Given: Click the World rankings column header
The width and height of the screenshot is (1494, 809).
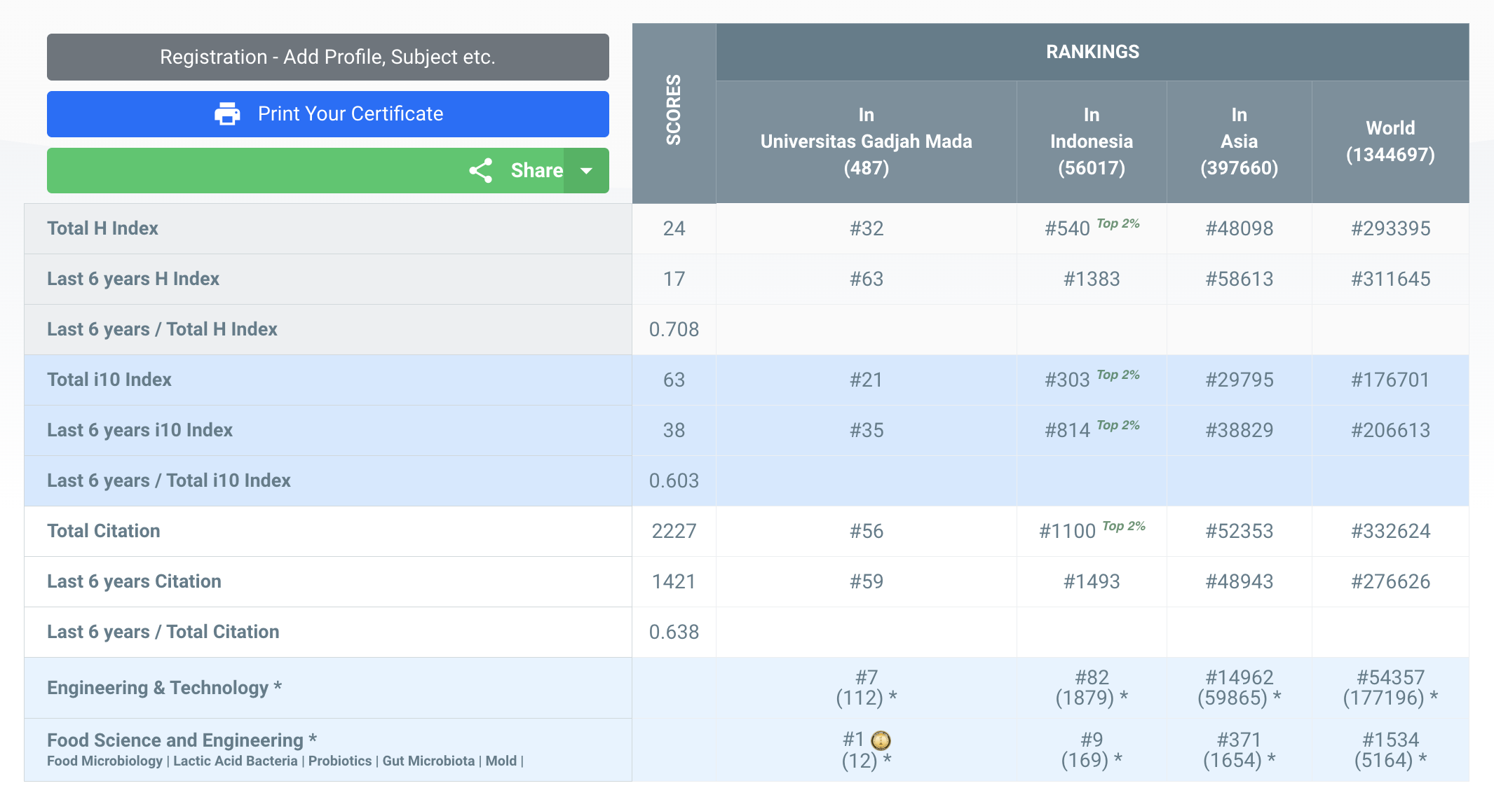Looking at the screenshot, I should click(1390, 141).
